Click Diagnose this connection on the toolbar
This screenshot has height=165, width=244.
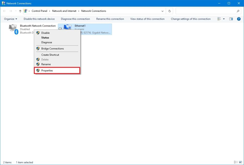point(75,19)
